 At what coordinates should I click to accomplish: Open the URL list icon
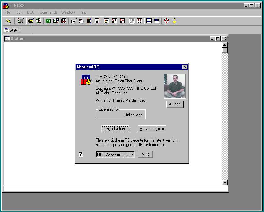click(139, 21)
